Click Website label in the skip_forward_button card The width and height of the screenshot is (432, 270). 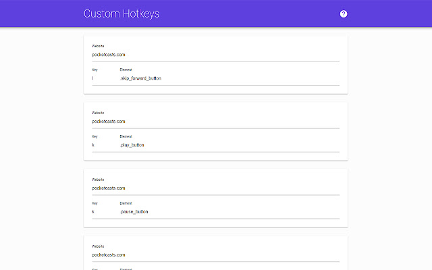pyautogui.click(x=98, y=46)
